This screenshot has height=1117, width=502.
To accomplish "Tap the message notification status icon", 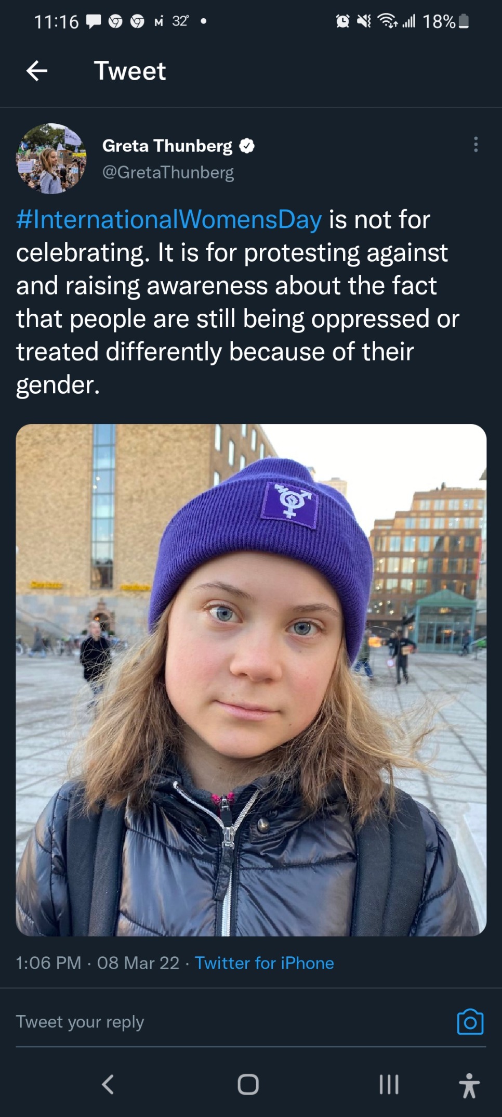I will [x=94, y=21].
